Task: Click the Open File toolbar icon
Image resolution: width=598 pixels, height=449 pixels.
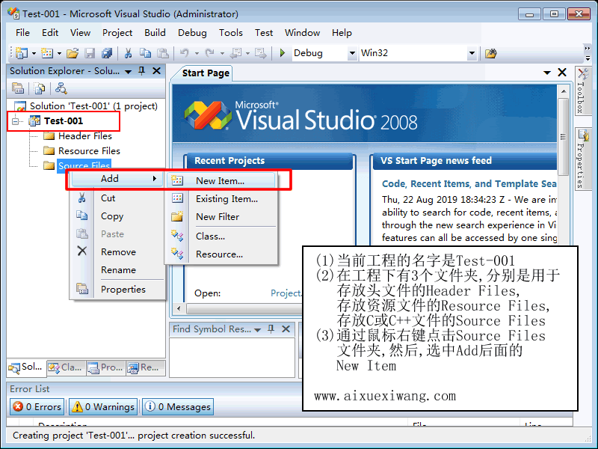Action: (x=73, y=53)
